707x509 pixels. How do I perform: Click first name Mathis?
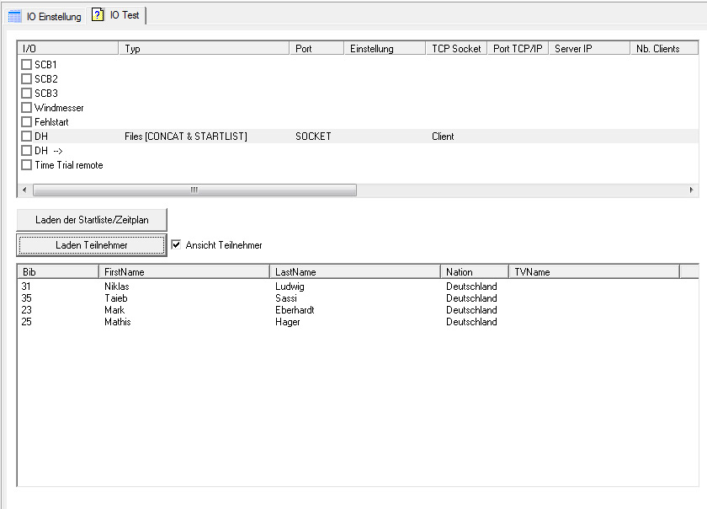coord(118,322)
